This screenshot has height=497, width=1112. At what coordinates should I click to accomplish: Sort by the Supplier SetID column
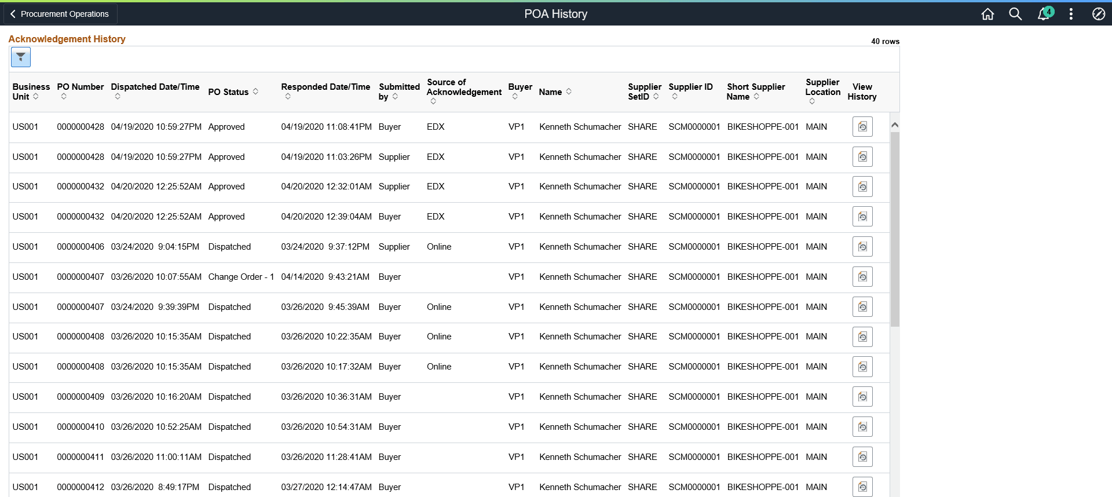pyautogui.click(x=645, y=92)
